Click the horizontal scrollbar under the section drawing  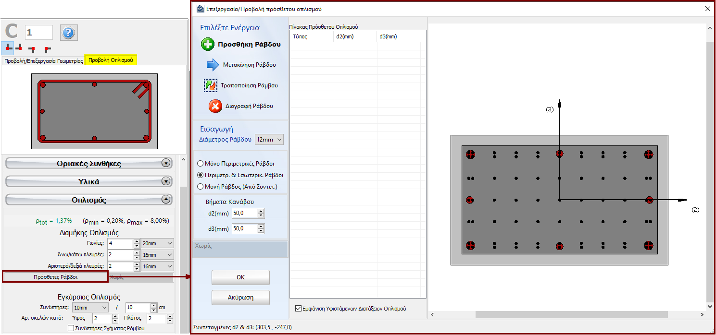click(571, 315)
